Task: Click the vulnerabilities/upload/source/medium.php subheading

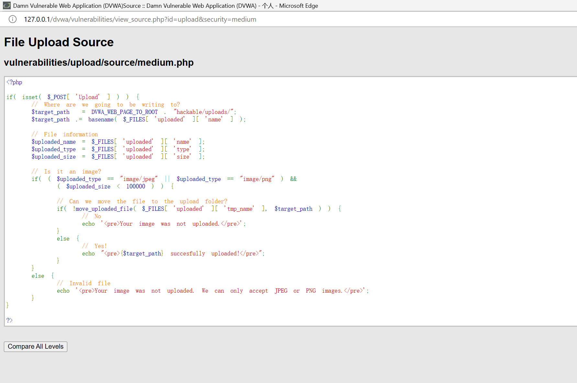Action: tap(99, 62)
